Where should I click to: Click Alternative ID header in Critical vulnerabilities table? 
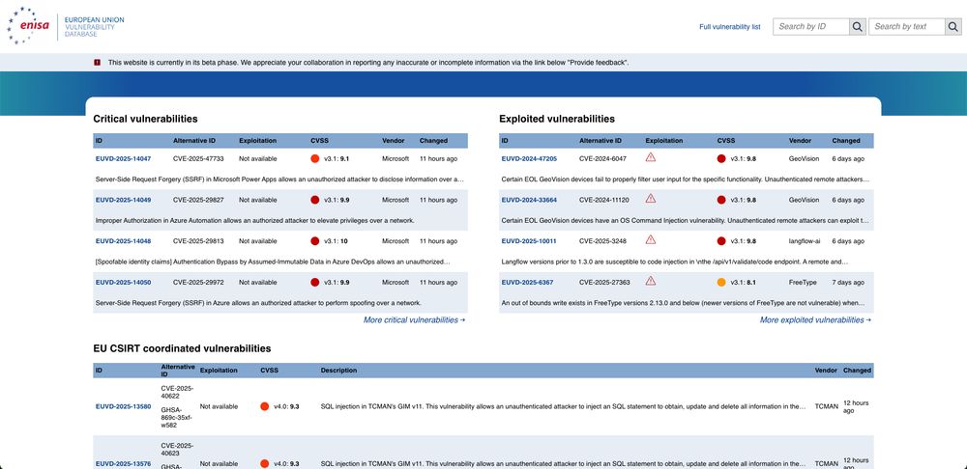pos(194,141)
